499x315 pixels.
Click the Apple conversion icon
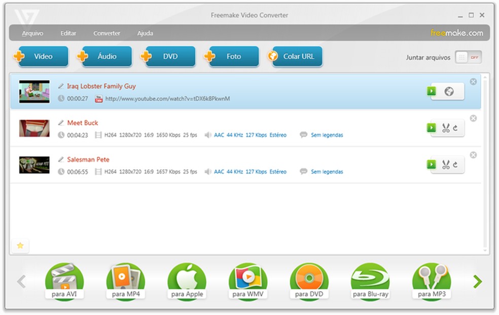(187, 277)
